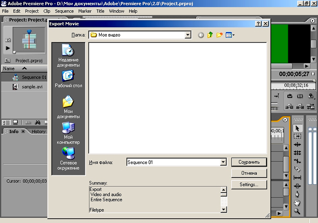Click the Lift button in monitor

289,106
